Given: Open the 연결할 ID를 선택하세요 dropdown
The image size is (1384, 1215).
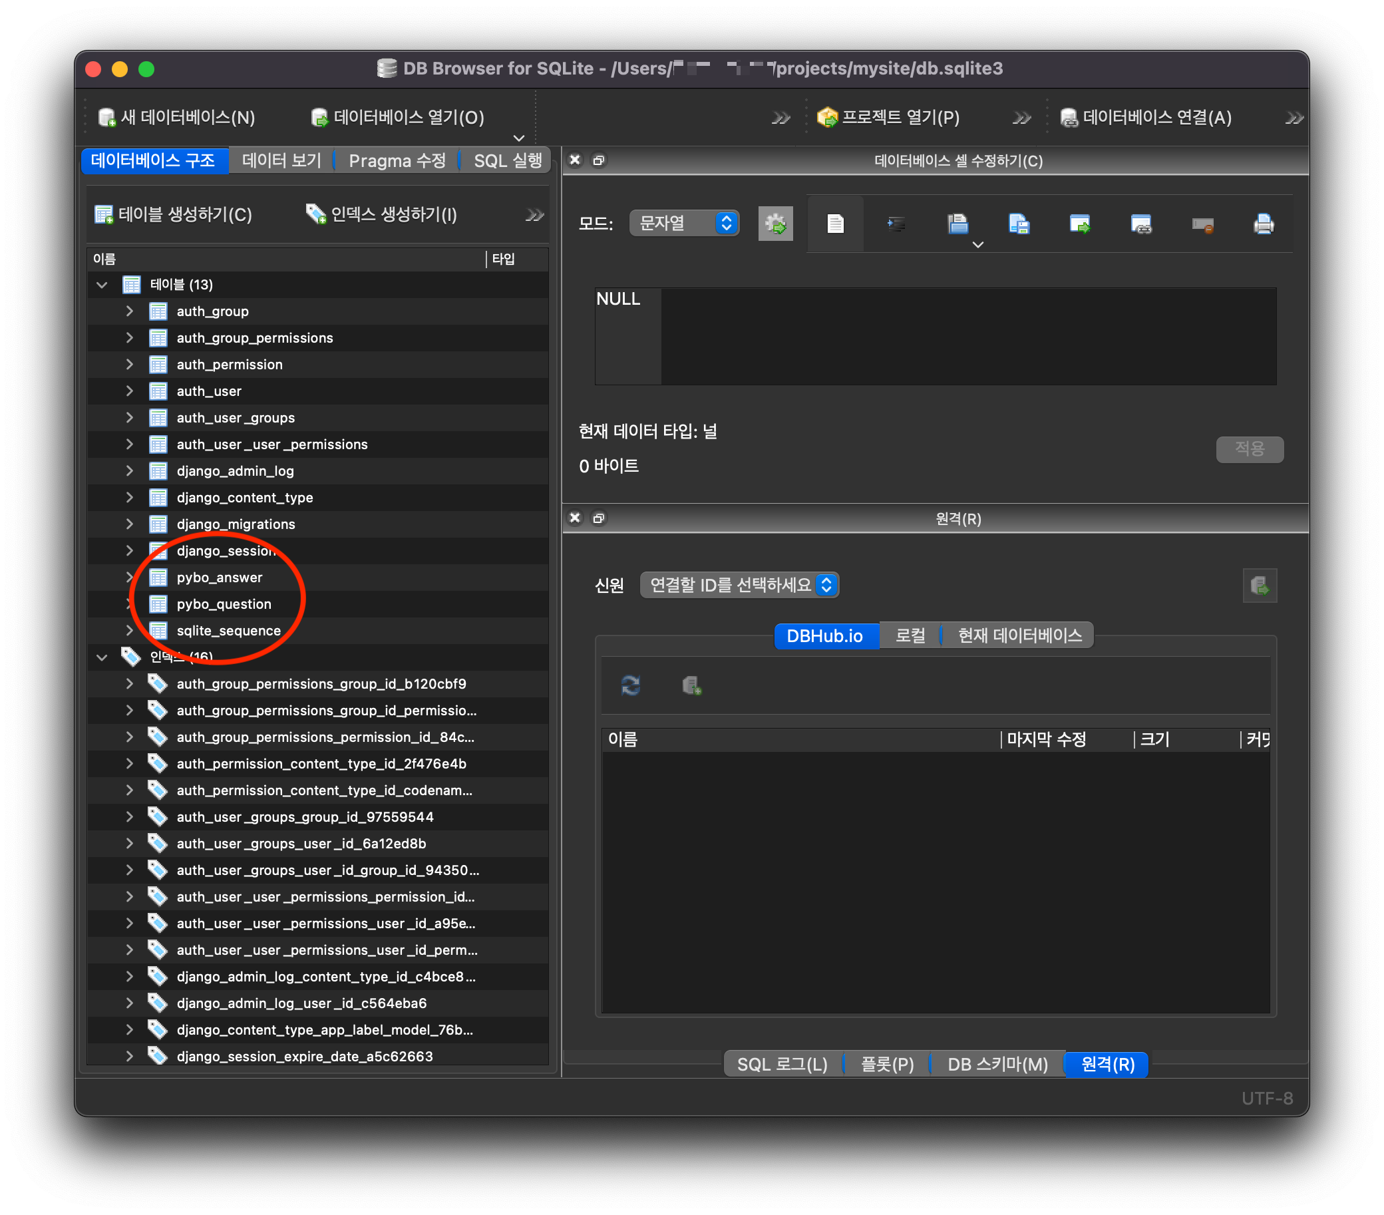Looking at the screenshot, I should [739, 584].
